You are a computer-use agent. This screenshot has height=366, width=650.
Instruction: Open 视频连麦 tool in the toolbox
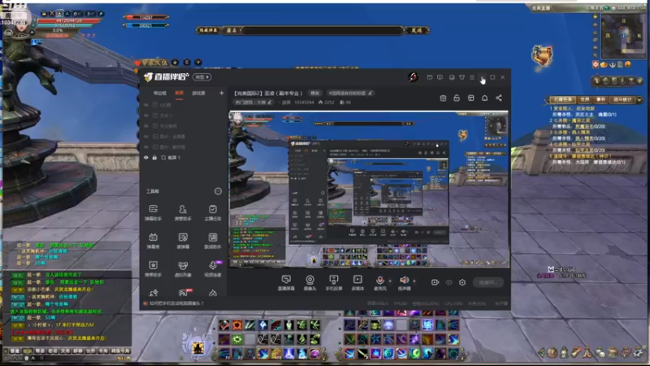click(x=213, y=268)
